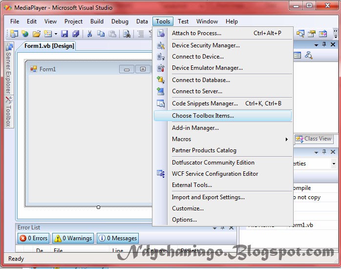Select Device Security Manager entry
Screen dimensions: 341x269
(x=223, y=45)
